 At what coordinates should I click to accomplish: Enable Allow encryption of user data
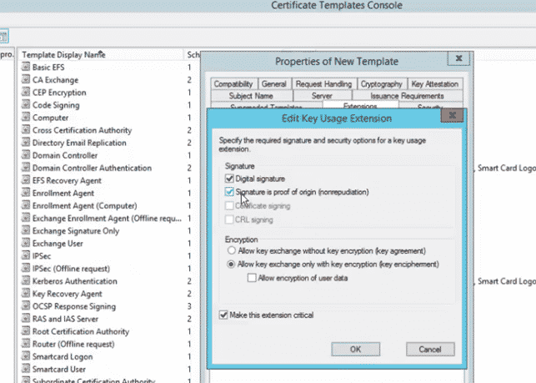[252, 278]
